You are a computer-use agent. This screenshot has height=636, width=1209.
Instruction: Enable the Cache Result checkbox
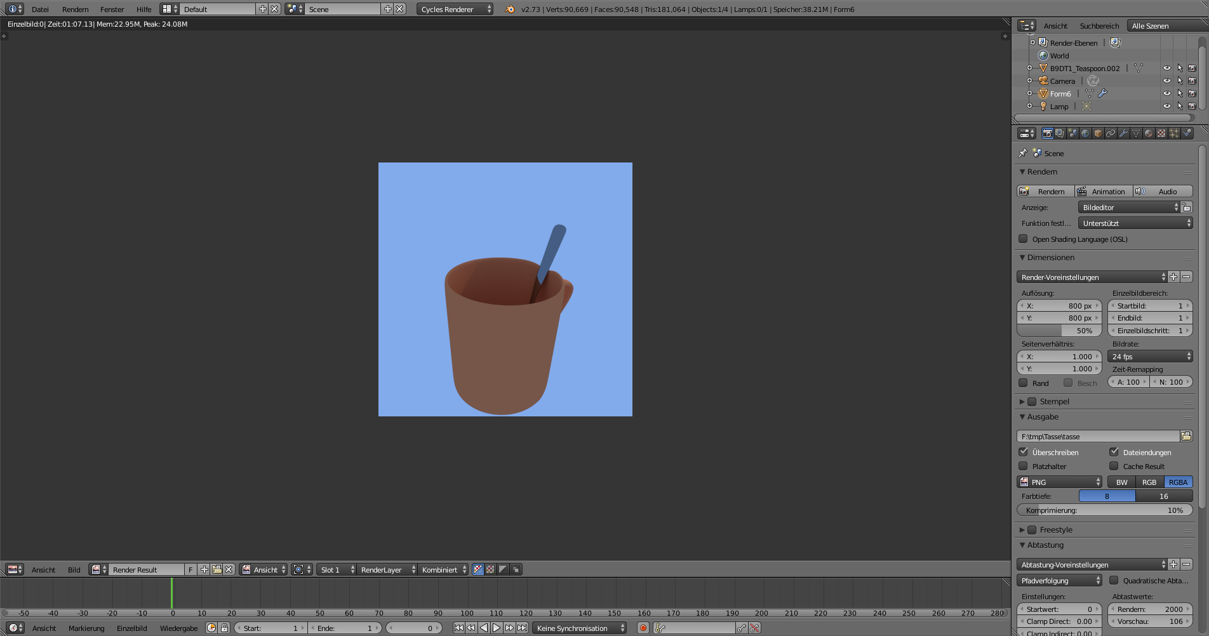(1114, 466)
